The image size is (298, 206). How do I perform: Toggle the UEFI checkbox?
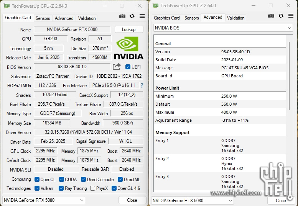128,67
